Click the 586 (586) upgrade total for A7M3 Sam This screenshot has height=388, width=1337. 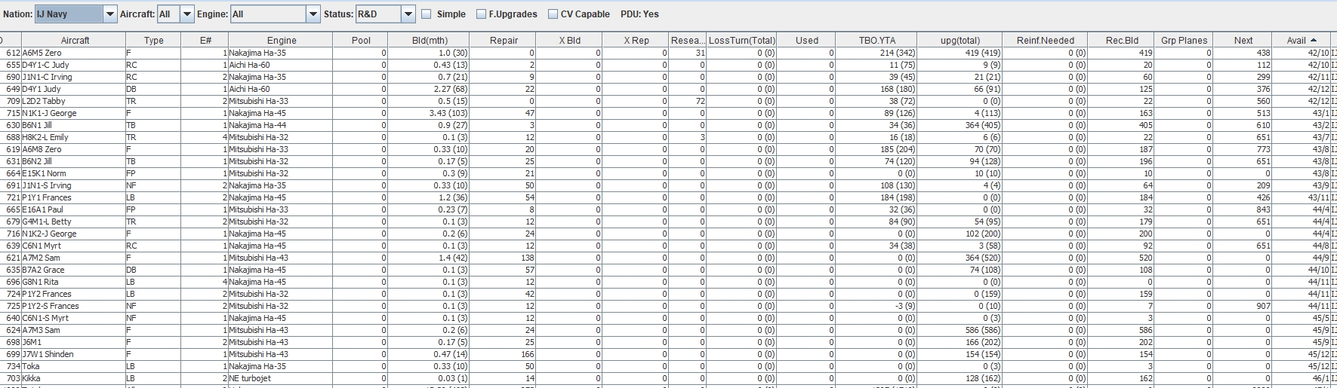960,330
